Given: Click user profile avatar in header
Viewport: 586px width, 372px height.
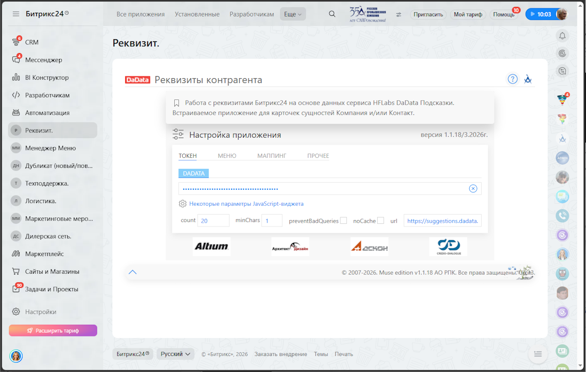Looking at the screenshot, I should coord(561,14).
